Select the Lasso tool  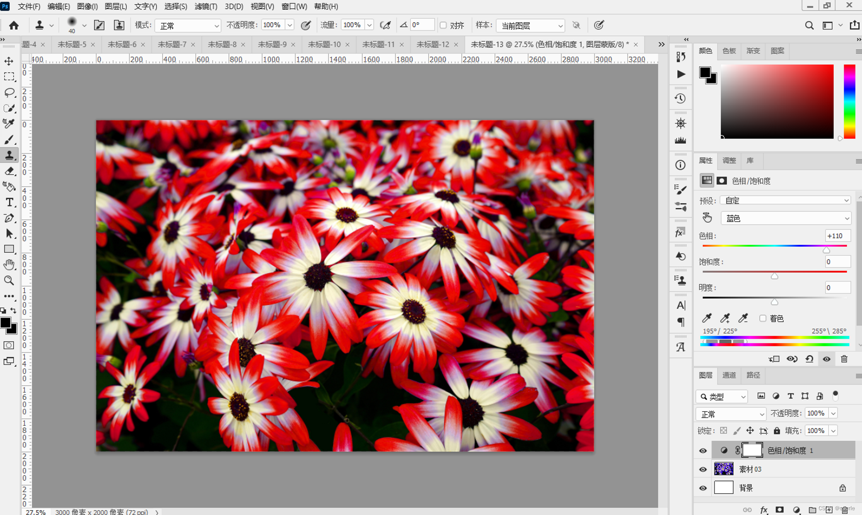pyautogui.click(x=9, y=93)
